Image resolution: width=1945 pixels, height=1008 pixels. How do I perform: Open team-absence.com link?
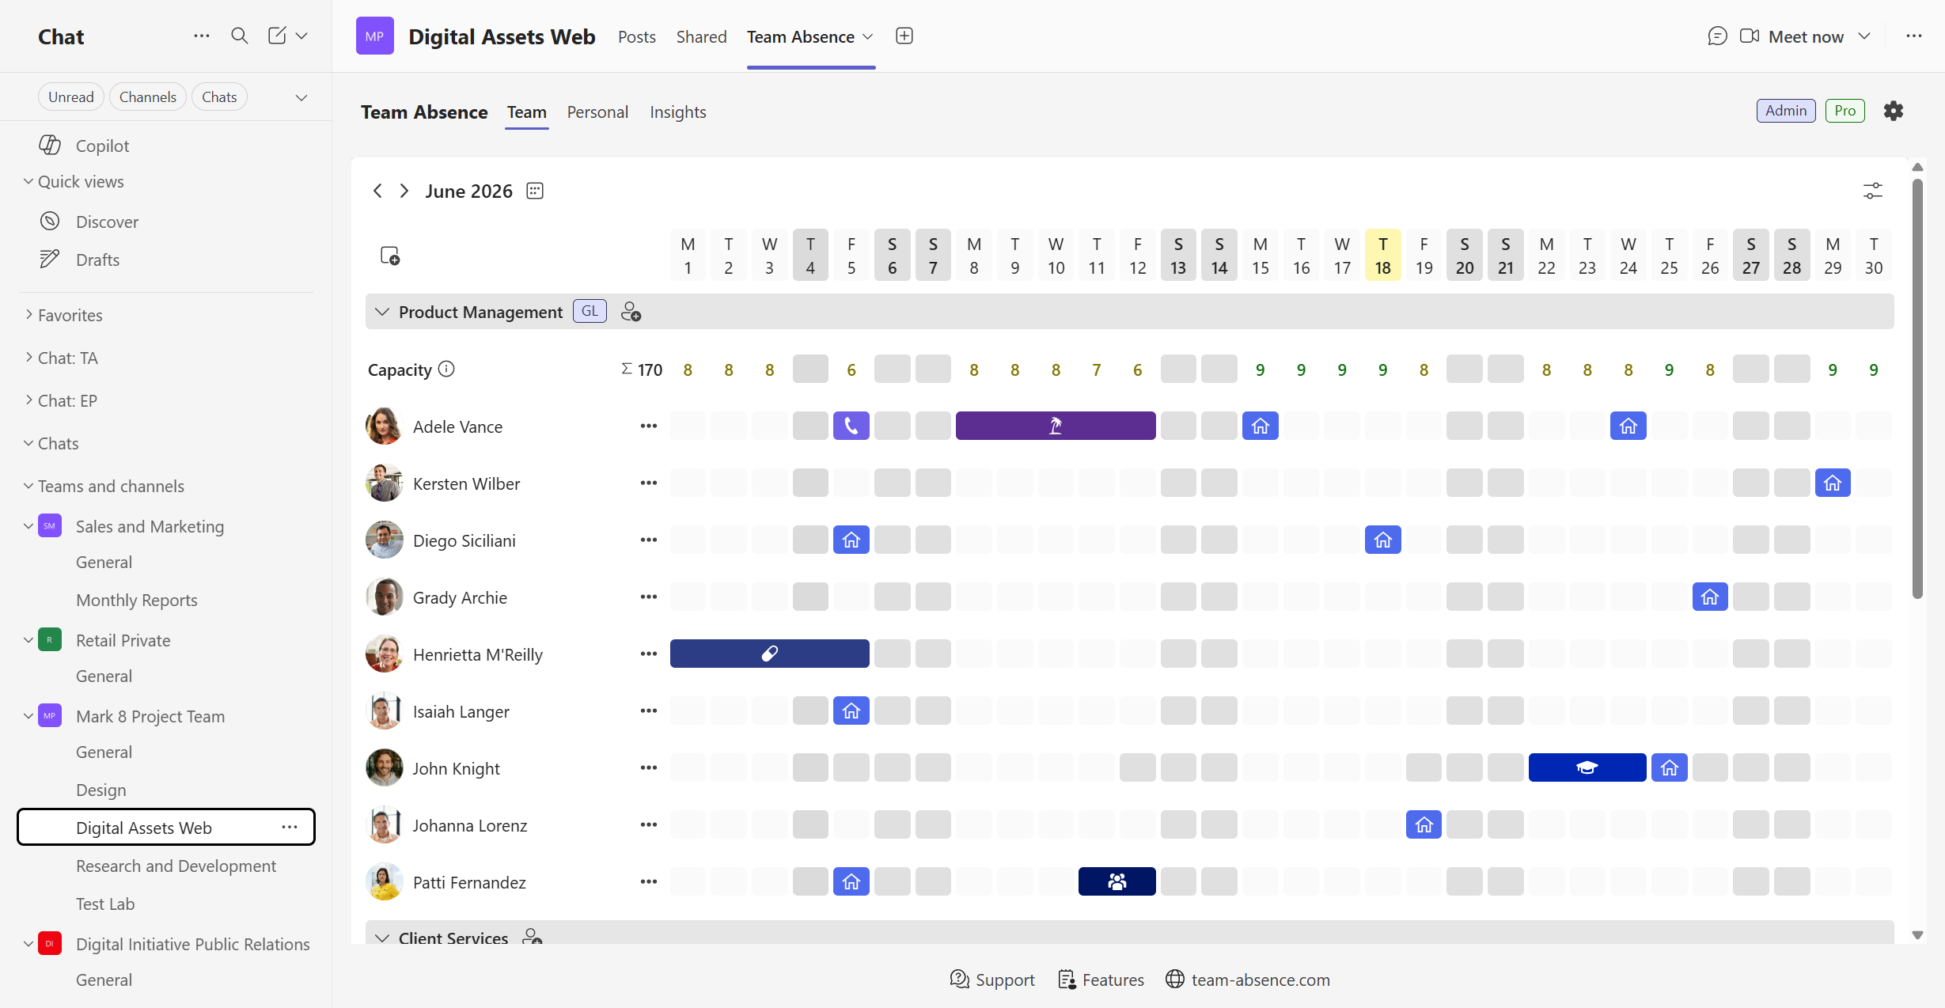click(x=1248, y=980)
